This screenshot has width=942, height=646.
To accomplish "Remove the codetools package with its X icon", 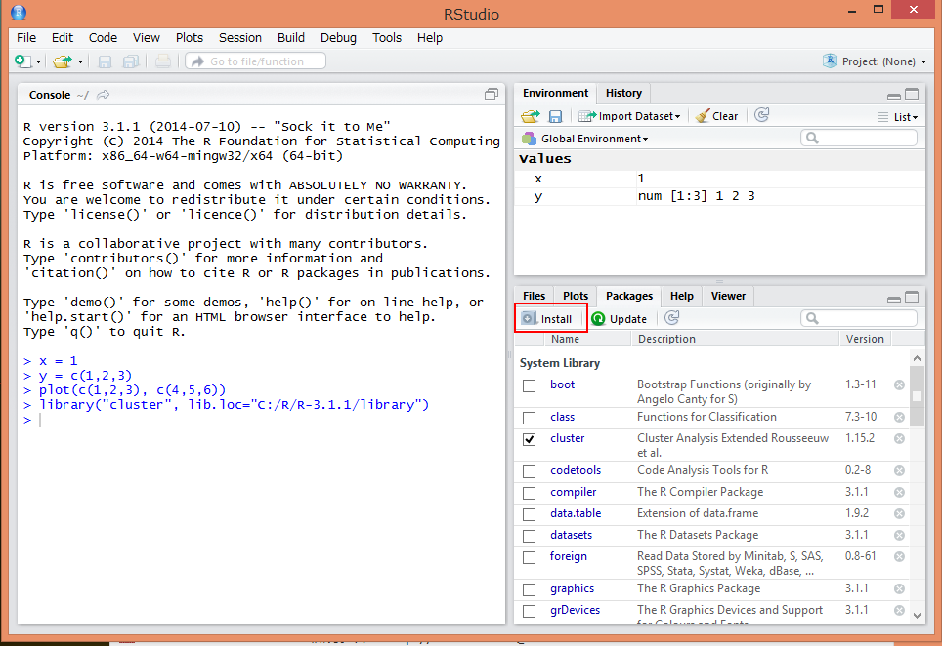I will coord(899,471).
